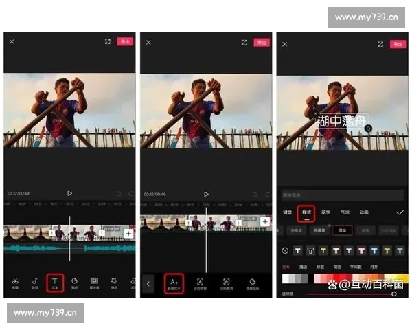Screen dimensions: 412x330
Task: Open the 贴纸 sticker tool in left screen
Action: 74,283
